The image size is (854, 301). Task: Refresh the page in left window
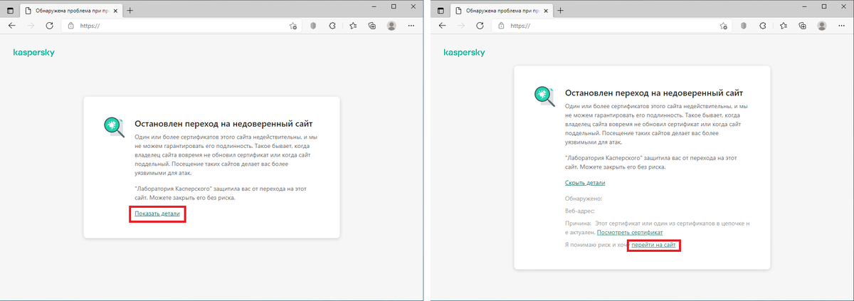click(x=49, y=26)
